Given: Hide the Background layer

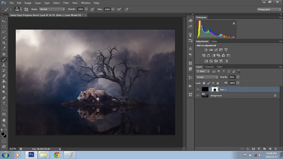Looking at the screenshot, I should tap(198, 95).
